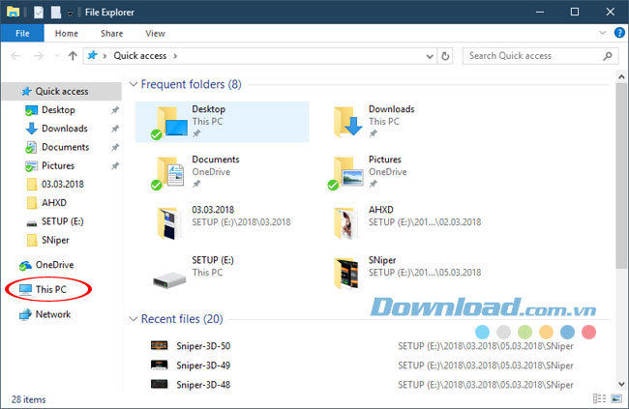Open the recent file Sniper-3D-50
The width and height of the screenshot is (629, 409).
pyautogui.click(x=202, y=345)
